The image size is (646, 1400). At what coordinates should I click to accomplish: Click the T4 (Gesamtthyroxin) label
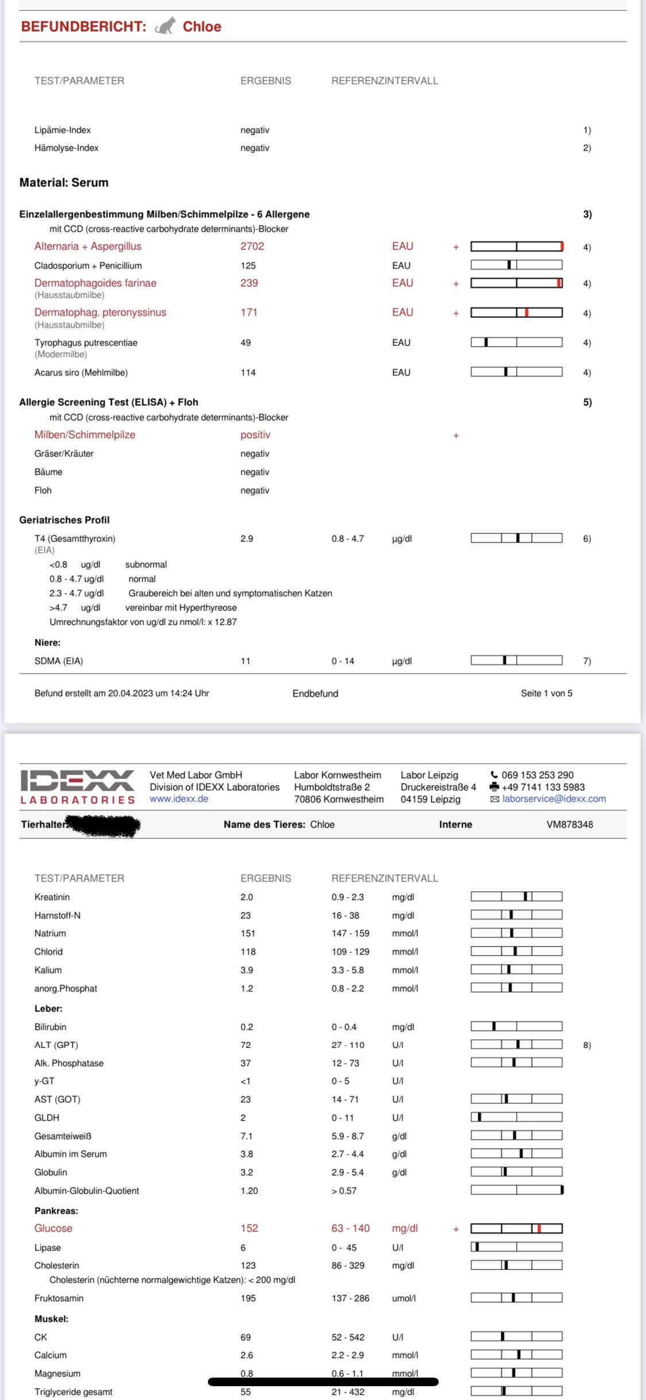coord(75,539)
